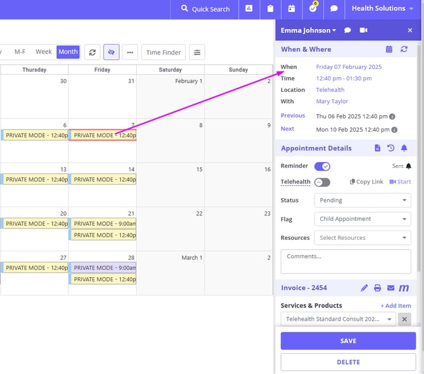This screenshot has width=424, height=374.
Task: Click the calendar icon in When & Where
Action: (389, 49)
